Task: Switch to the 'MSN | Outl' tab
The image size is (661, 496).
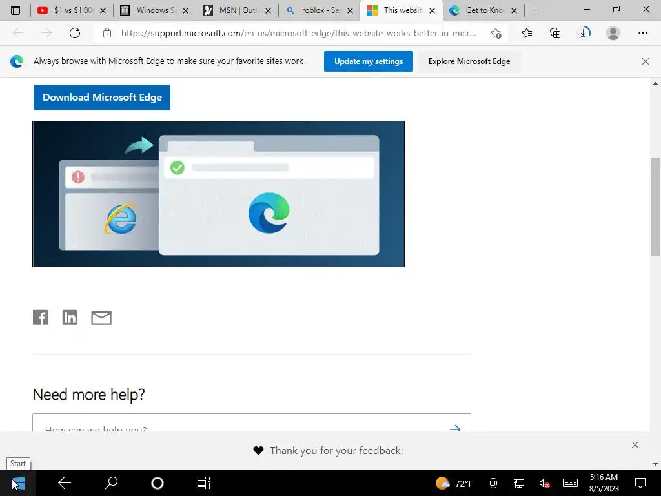Action: 230,10
